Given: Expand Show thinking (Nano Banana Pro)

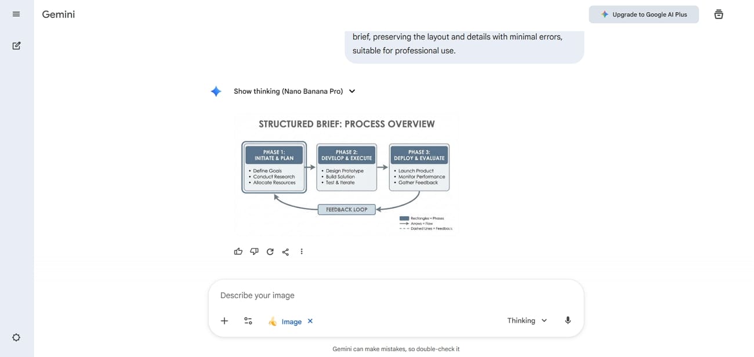Looking at the screenshot, I should click(x=294, y=91).
